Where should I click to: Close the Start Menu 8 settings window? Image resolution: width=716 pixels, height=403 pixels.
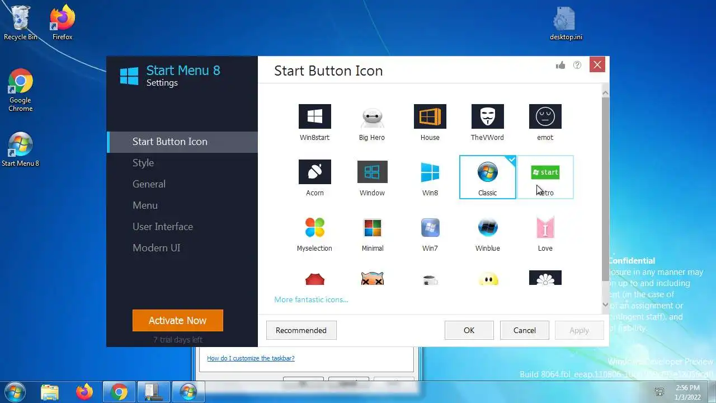click(597, 64)
